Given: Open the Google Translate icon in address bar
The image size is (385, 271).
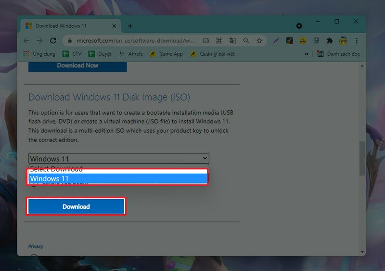Looking at the screenshot, I should [x=233, y=41].
